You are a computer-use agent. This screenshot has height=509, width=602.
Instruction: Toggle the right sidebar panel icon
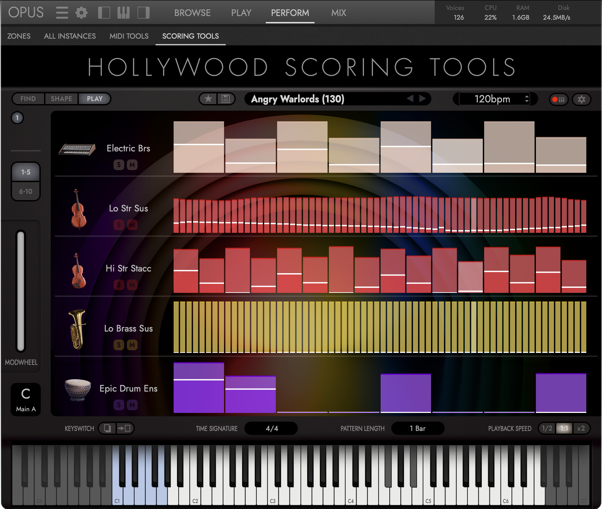pyautogui.click(x=144, y=13)
